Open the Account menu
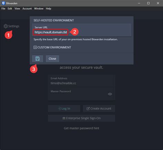 pos(27,9)
